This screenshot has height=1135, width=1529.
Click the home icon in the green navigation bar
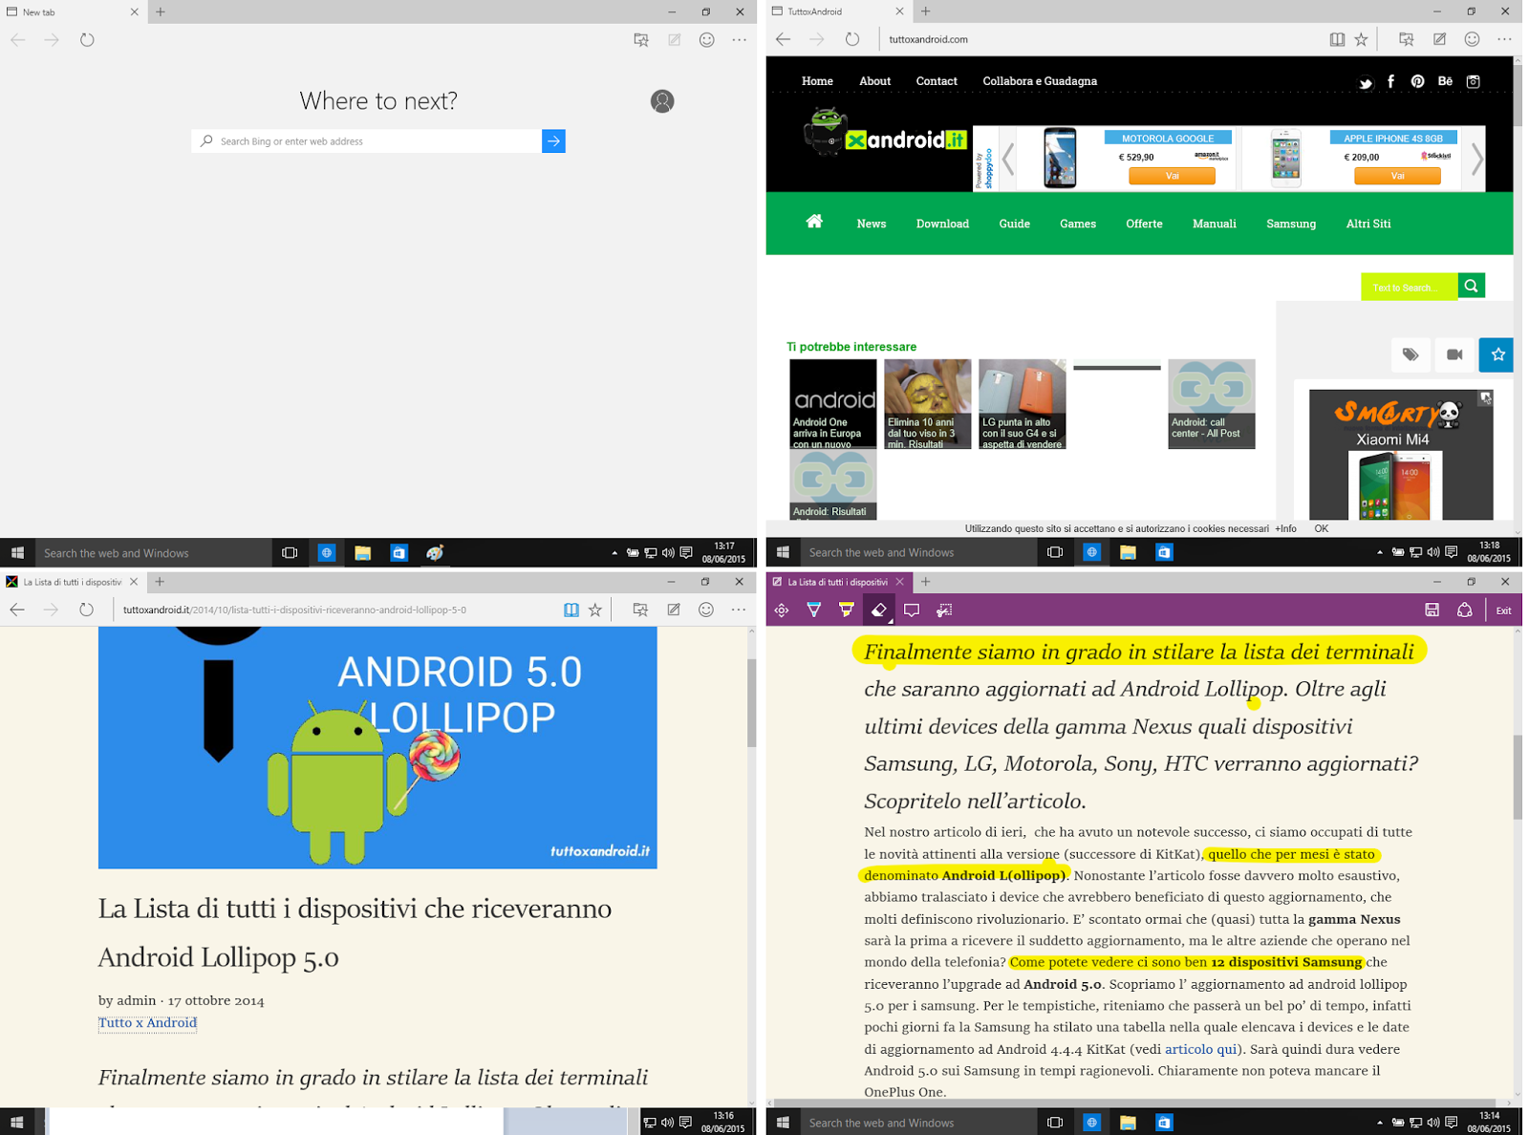click(814, 222)
